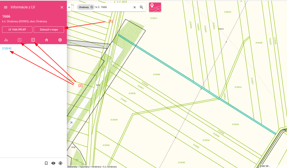Open the buildings (house) tab
The width and height of the screenshot is (287, 168).
(x=47, y=40)
